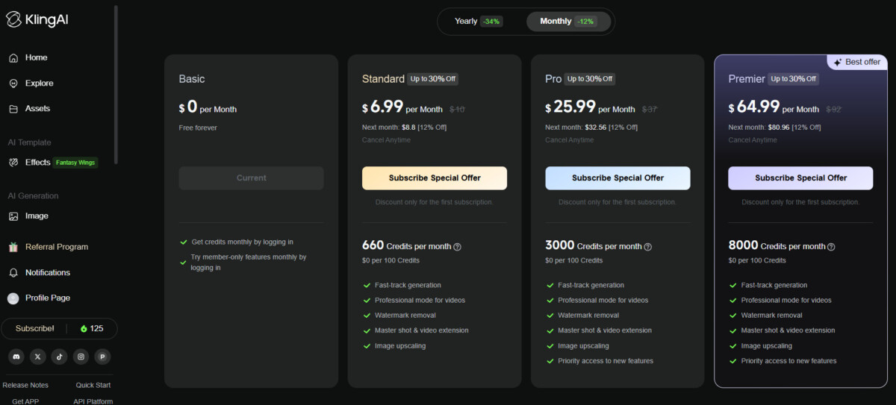Click the sidebar Subscribe! button
The height and width of the screenshot is (405, 896).
click(x=35, y=328)
